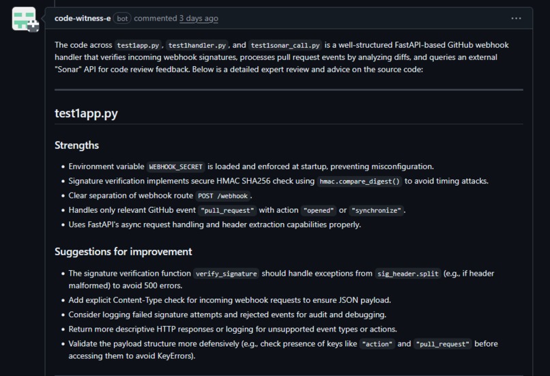Click the 'Suggestions for improvement' heading
Screen dimensions: 550x376
[x=123, y=252]
